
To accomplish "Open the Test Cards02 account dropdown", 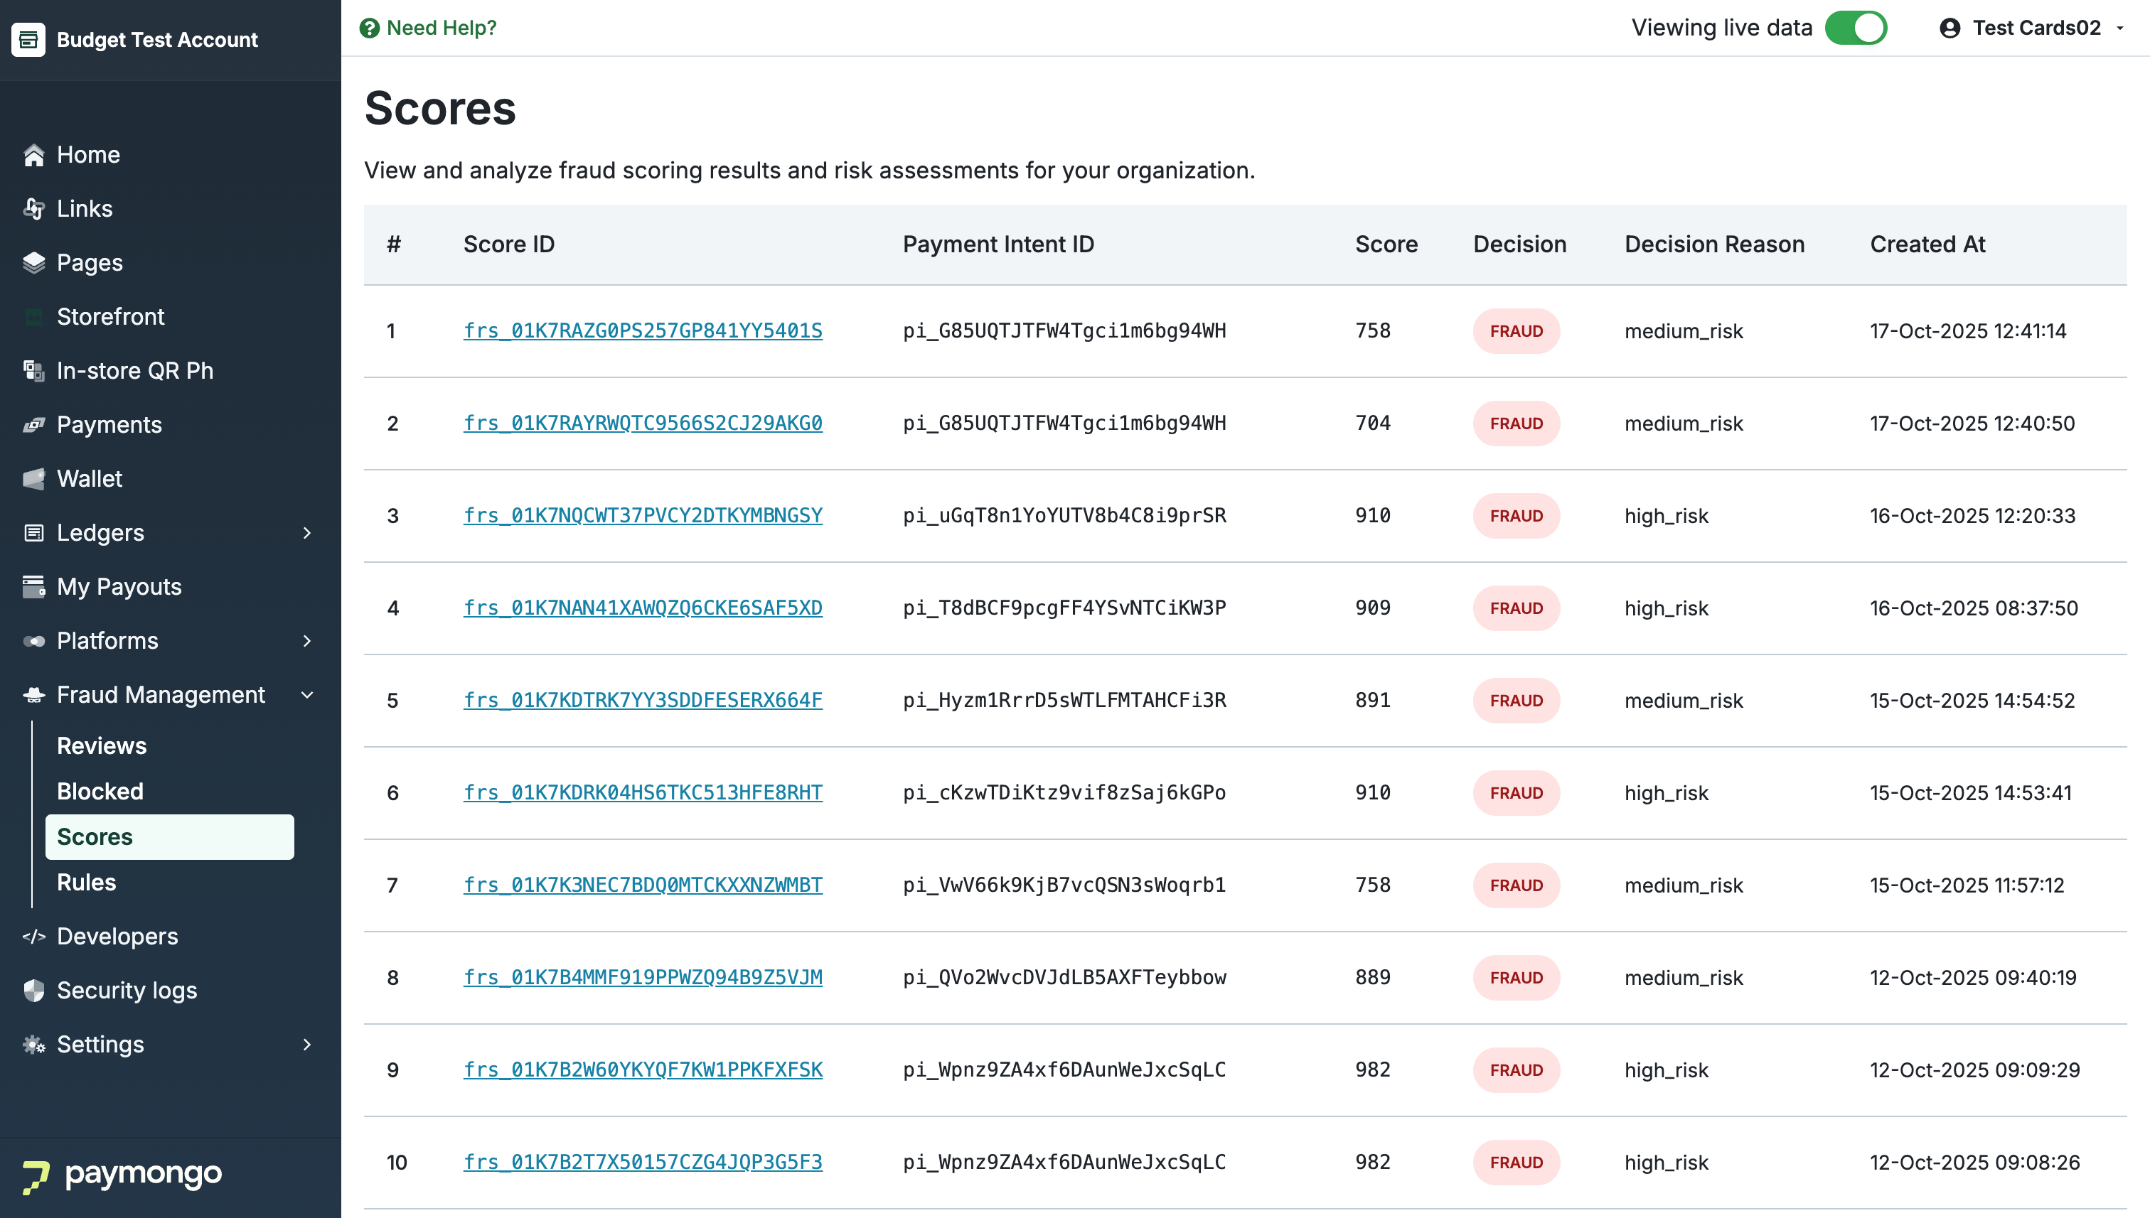I will [2036, 28].
